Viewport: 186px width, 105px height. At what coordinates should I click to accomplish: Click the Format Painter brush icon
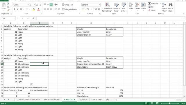point(8,10)
